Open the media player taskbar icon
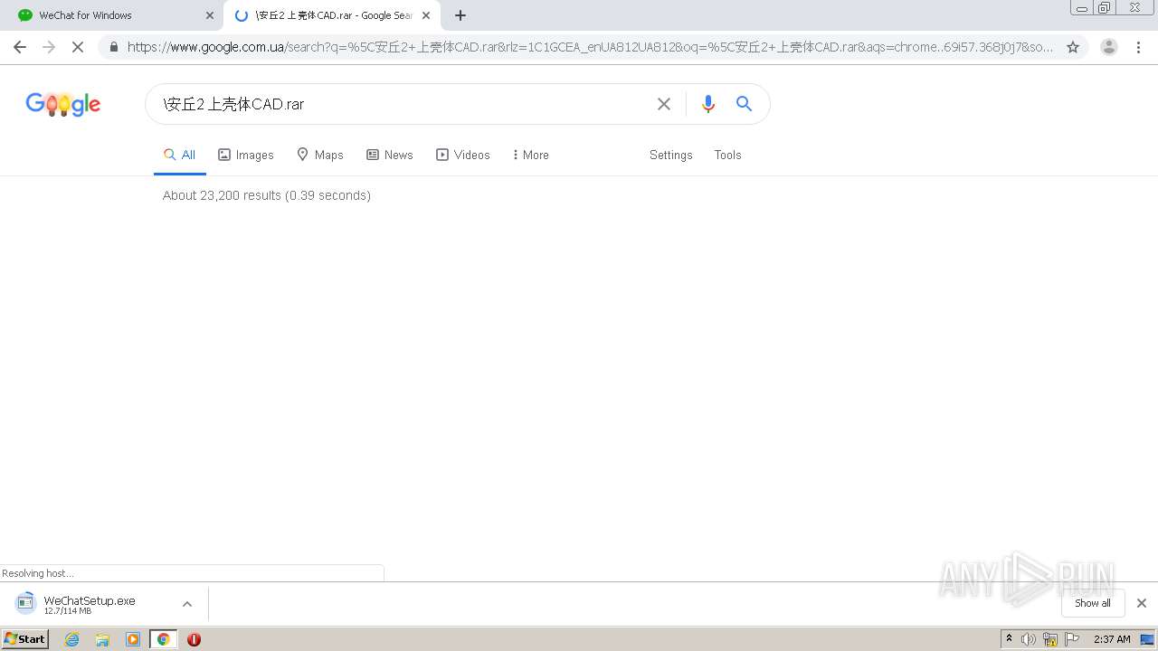Image resolution: width=1158 pixels, height=651 pixels. (133, 639)
